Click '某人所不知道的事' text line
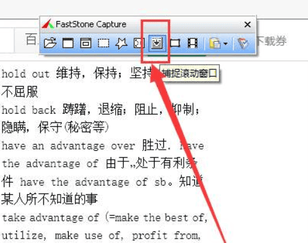 click(49, 199)
